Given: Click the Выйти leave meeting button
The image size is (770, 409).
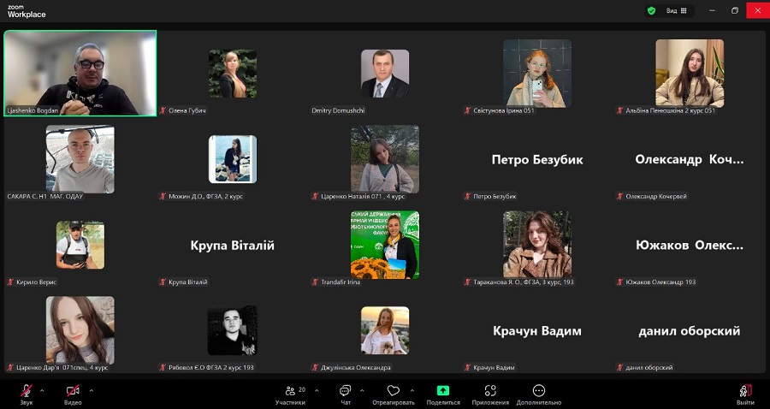Looking at the screenshot, I should (745, 392).
